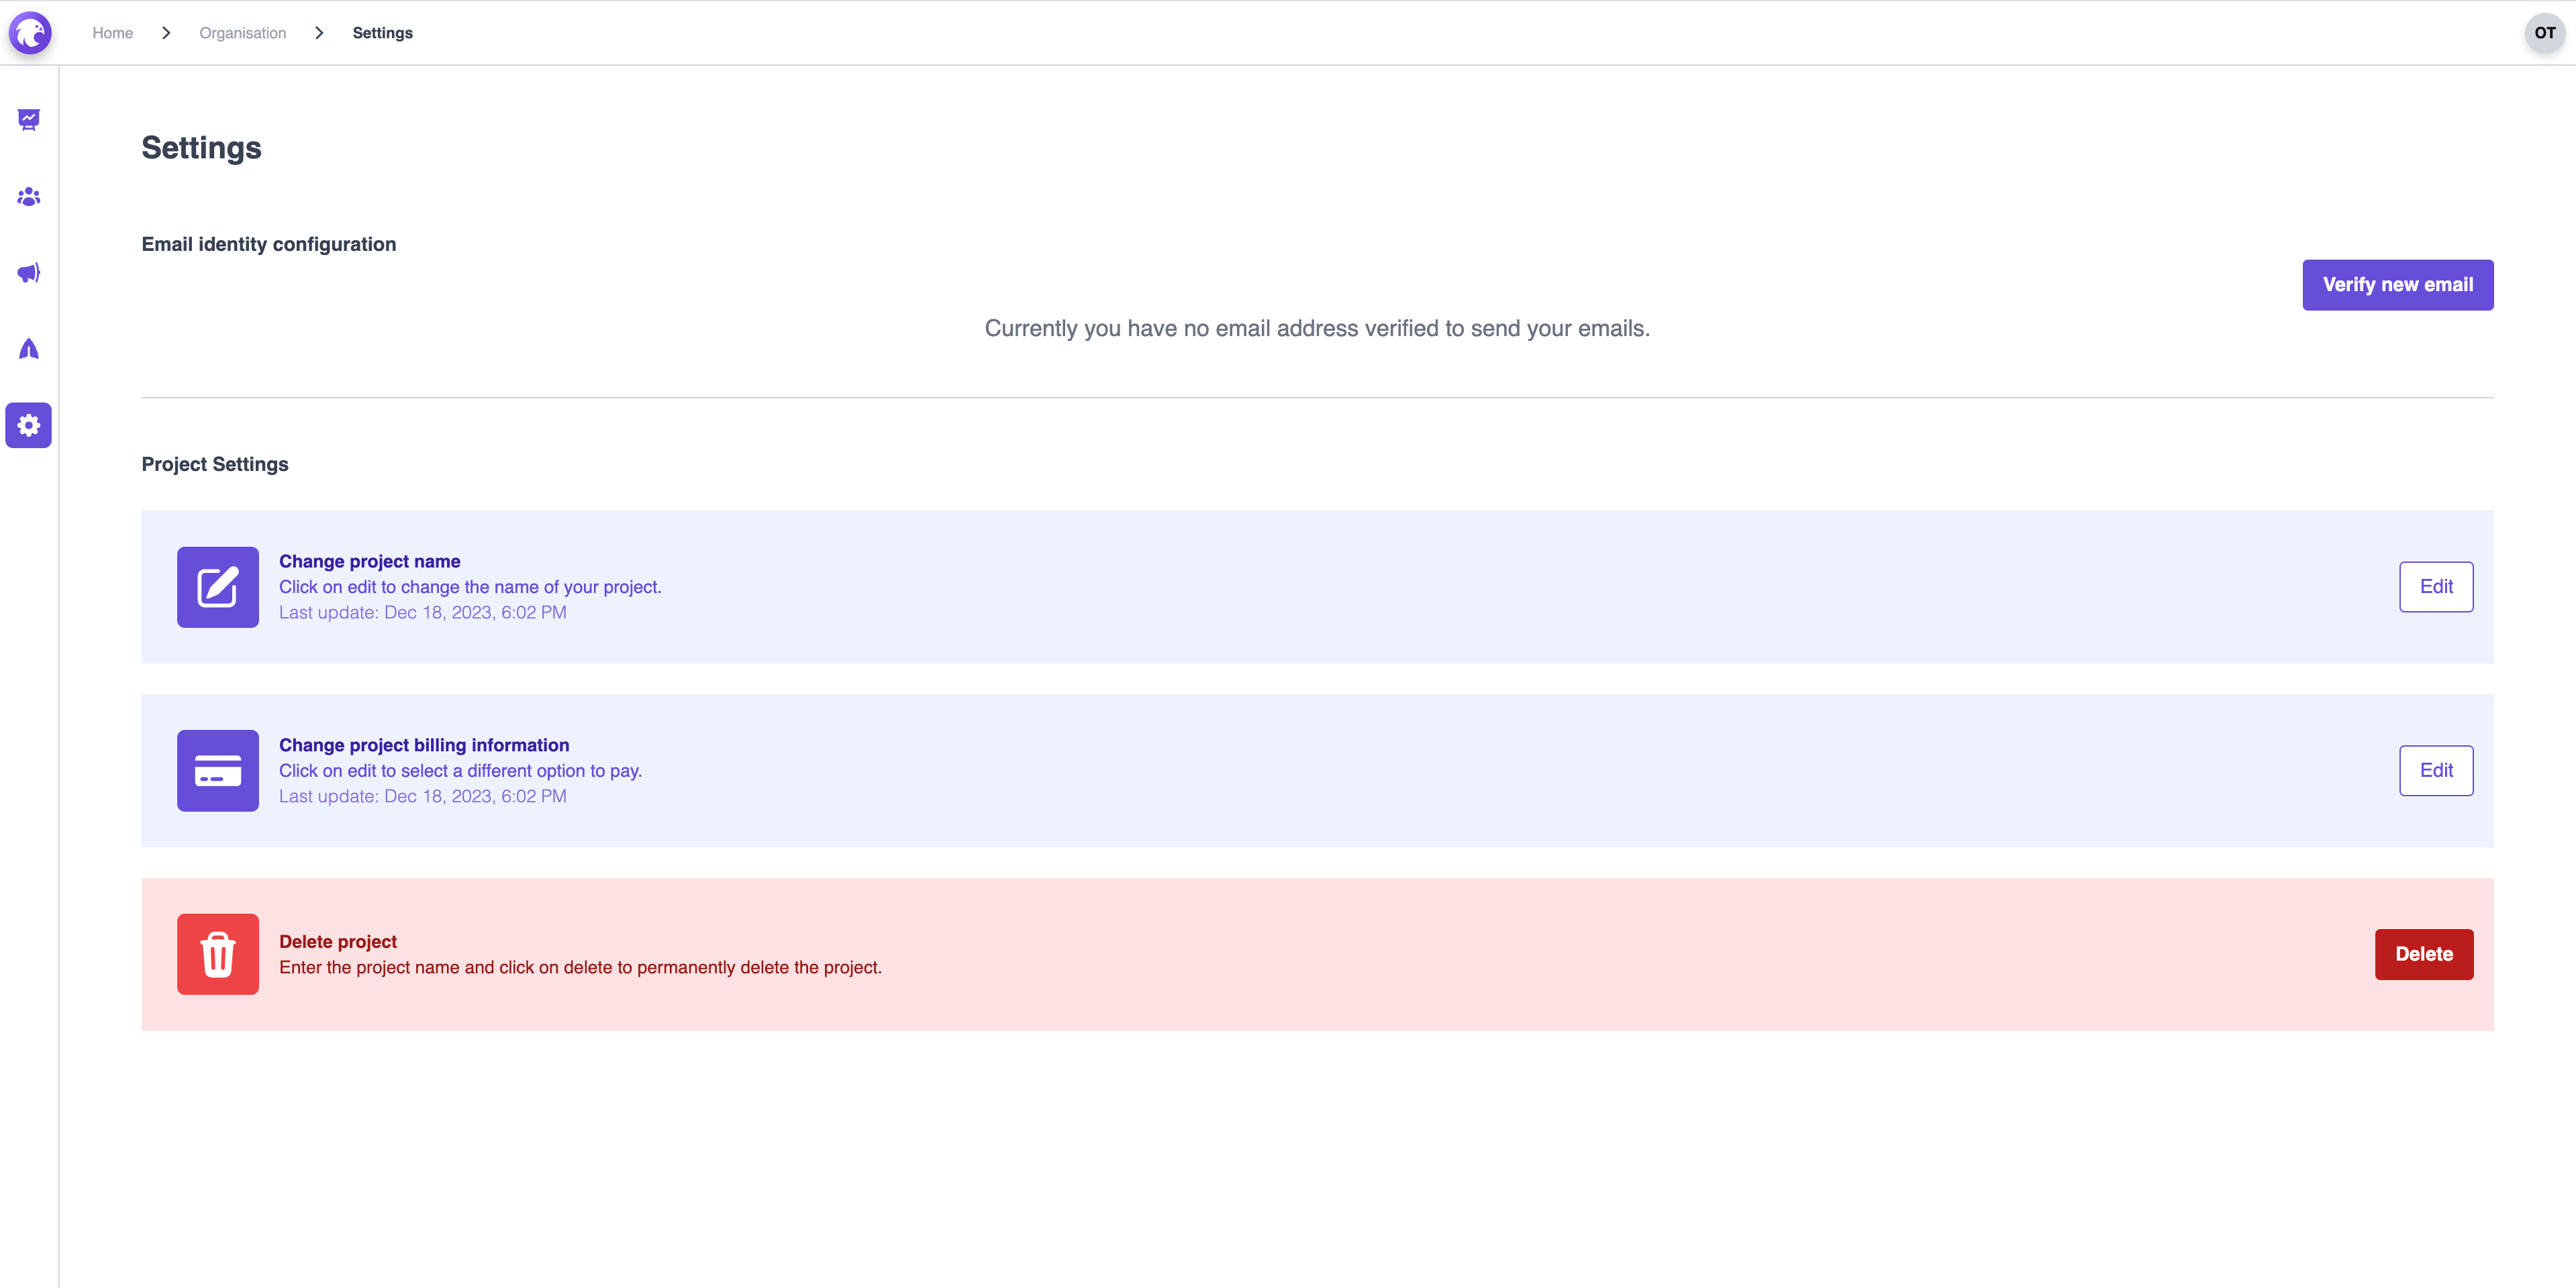The image size is (2576, 1288).
Task: Click the credit card billing icon tile
Action: (x=218, y=770)
